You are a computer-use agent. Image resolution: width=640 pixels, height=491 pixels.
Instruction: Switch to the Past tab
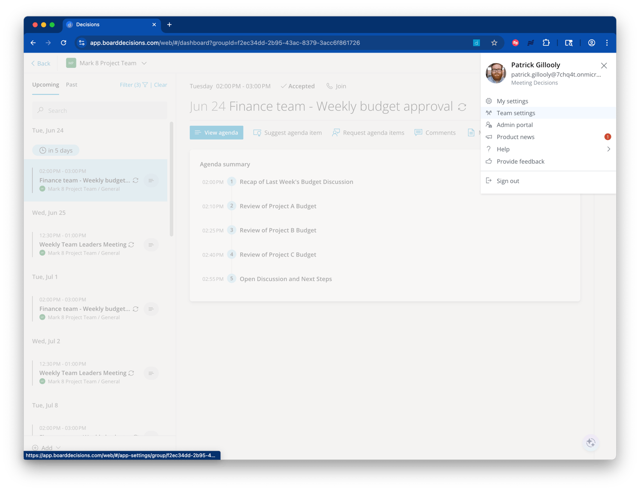[71, 85]
